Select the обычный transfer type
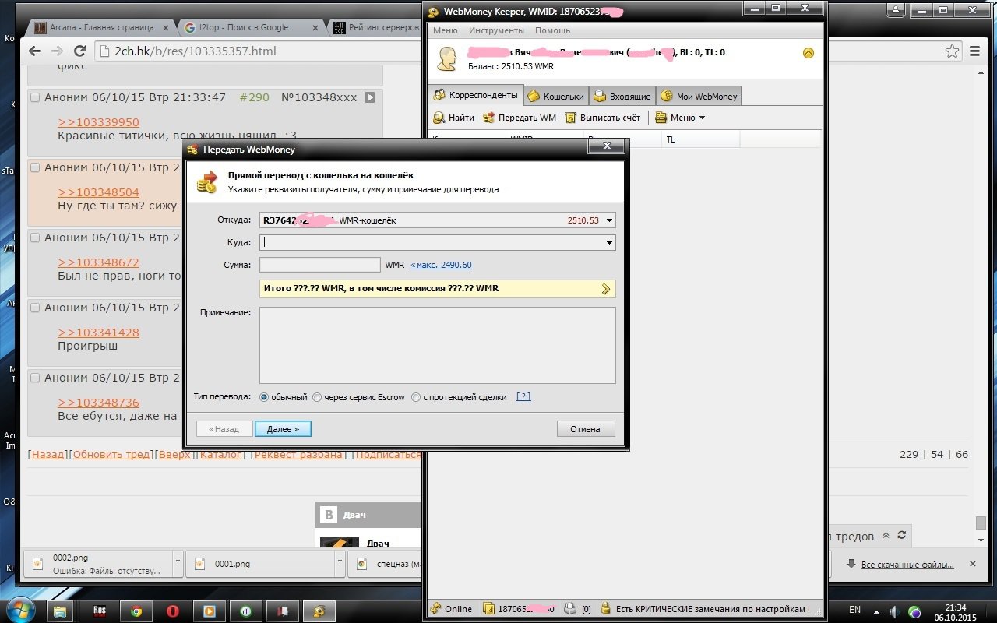997x623 pixels. click(x=283, y=397)
